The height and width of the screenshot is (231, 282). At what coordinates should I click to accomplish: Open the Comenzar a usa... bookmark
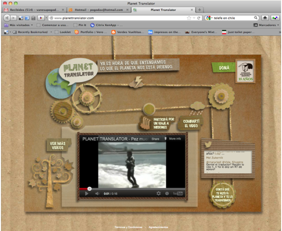point(52,25)
